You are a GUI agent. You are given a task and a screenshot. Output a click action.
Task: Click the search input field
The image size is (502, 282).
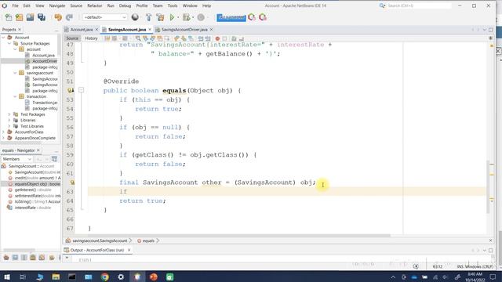tap(420, 5)
